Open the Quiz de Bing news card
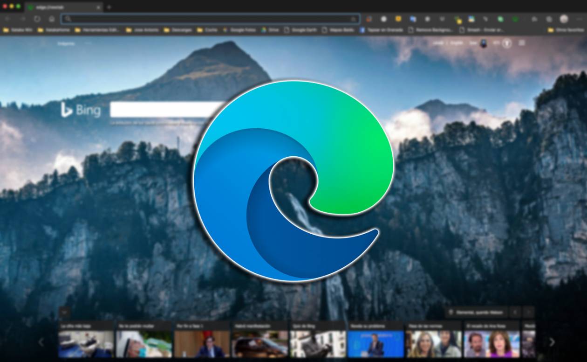 (x=318, y=339)
